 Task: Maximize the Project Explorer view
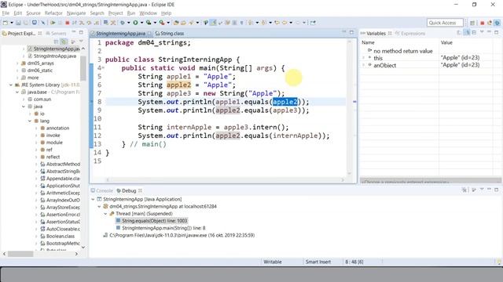pyautogui.click(x=81, y=33)
